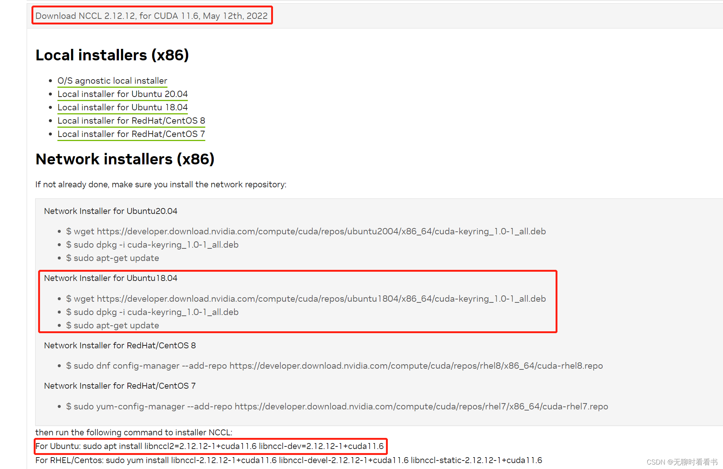Click the RHEL/Centos yum install line
The height and width of the screenshot is (469, 723).
pyautogui.click(x=289, y=460)
